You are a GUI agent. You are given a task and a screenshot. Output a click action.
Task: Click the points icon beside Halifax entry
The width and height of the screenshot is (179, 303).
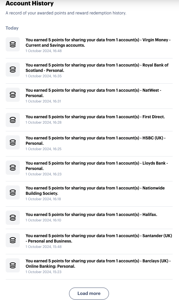tap(13, 218)
